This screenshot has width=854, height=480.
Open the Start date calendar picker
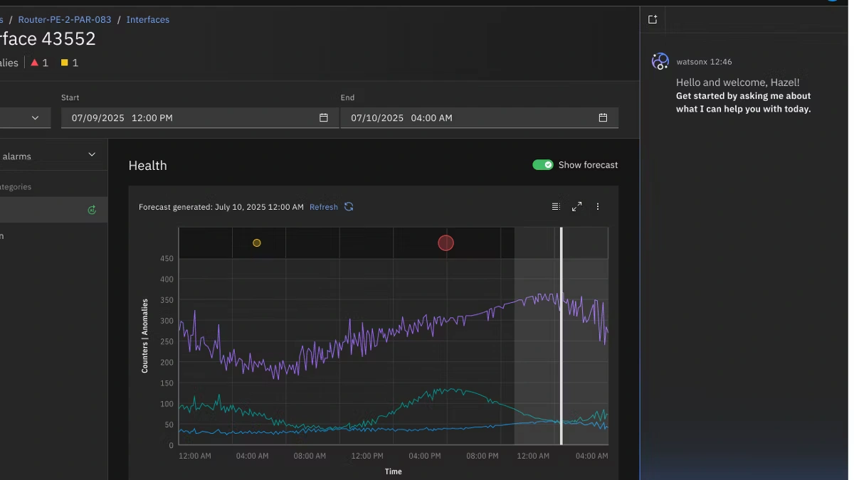(x=324, y=118)
